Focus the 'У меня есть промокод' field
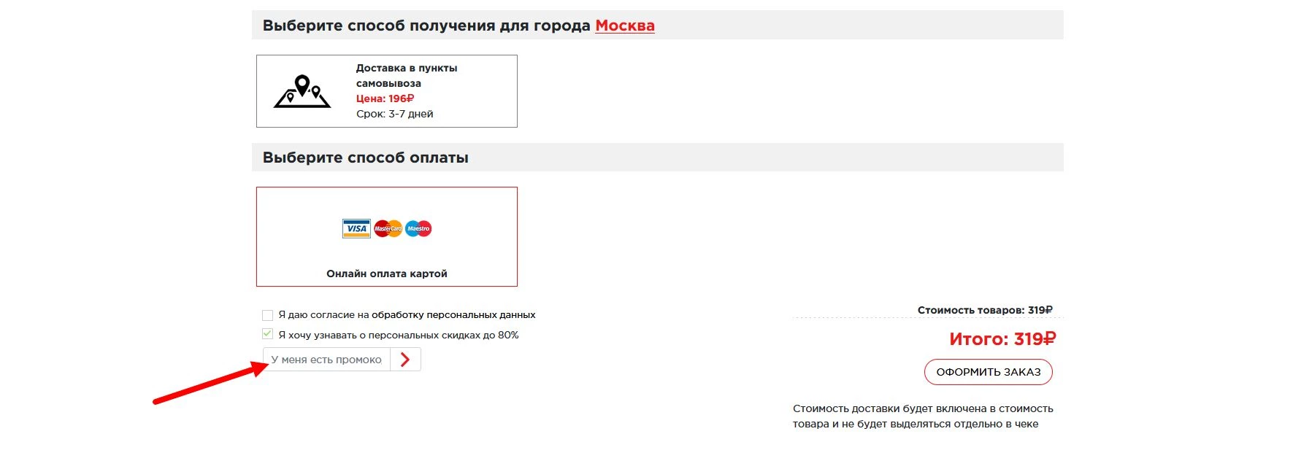The height and width of the screenshot is (469, 1293). (326, 360)
